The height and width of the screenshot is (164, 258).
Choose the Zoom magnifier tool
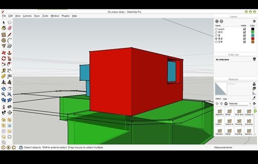4,94
